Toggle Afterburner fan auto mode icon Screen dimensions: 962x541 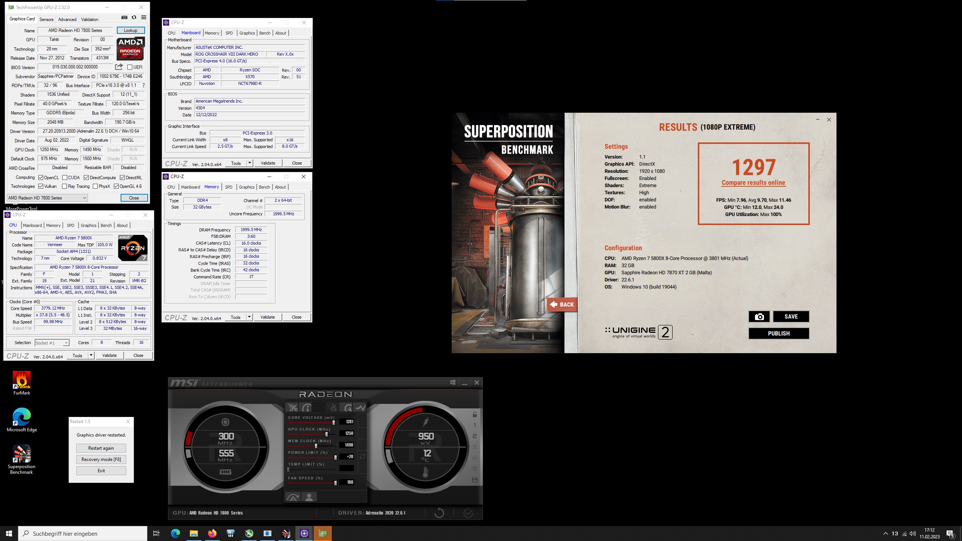293,497
